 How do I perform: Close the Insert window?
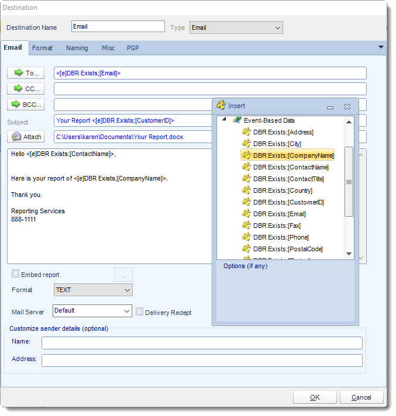(x=347, y=107)
